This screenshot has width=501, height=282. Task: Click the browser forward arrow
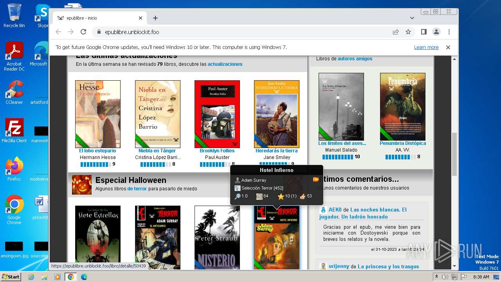pyautogui.click(x=71, y=32)
